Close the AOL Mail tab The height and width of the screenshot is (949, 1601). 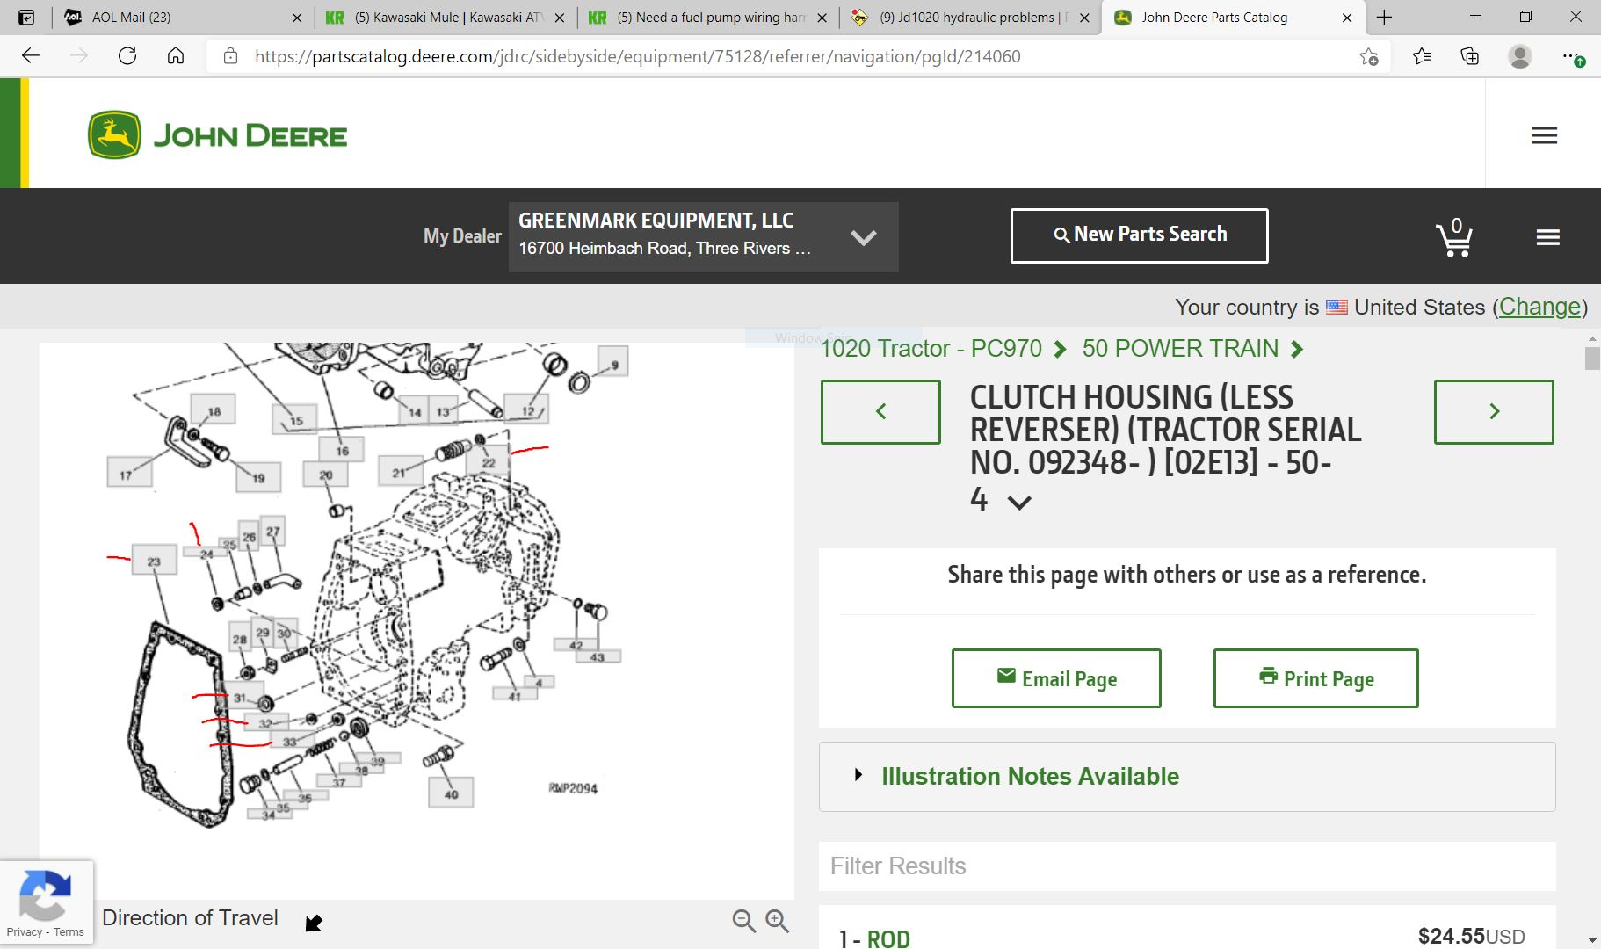pyautogui.click(x=297, y=17)
